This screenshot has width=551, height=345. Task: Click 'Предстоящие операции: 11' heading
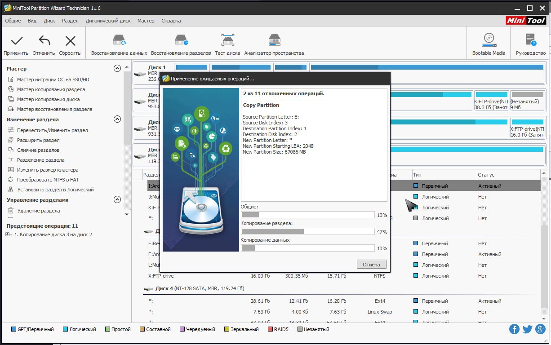coord(42,226)
